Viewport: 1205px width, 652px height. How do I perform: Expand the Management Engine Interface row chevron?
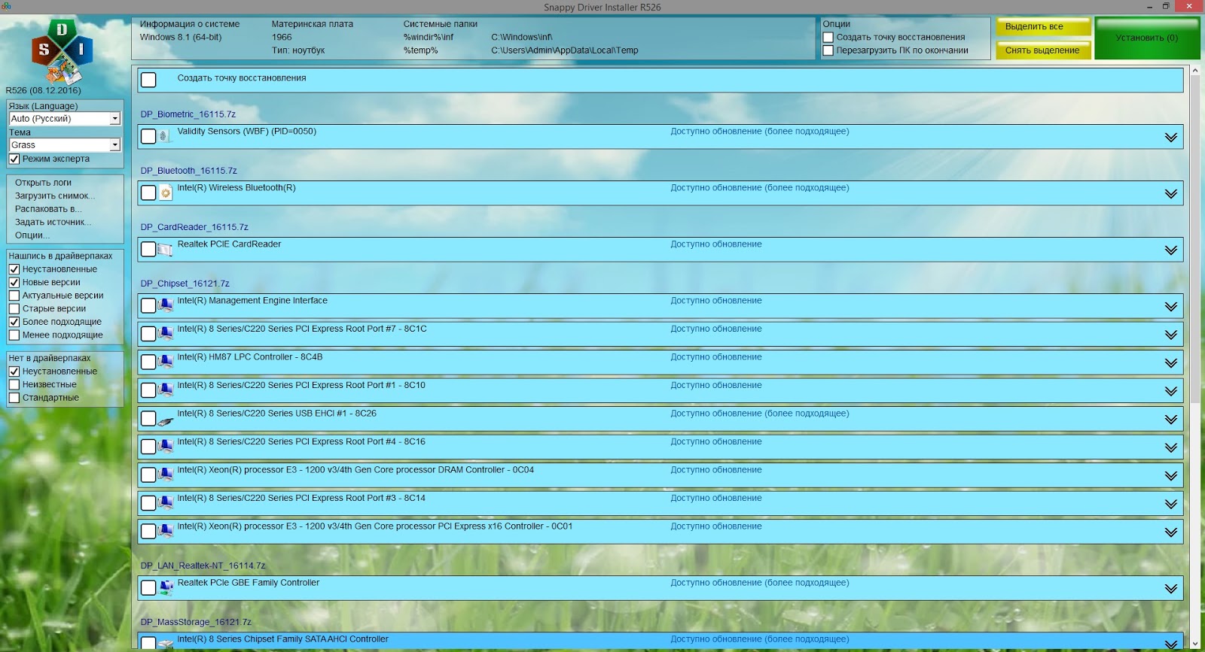[1171, 307]
